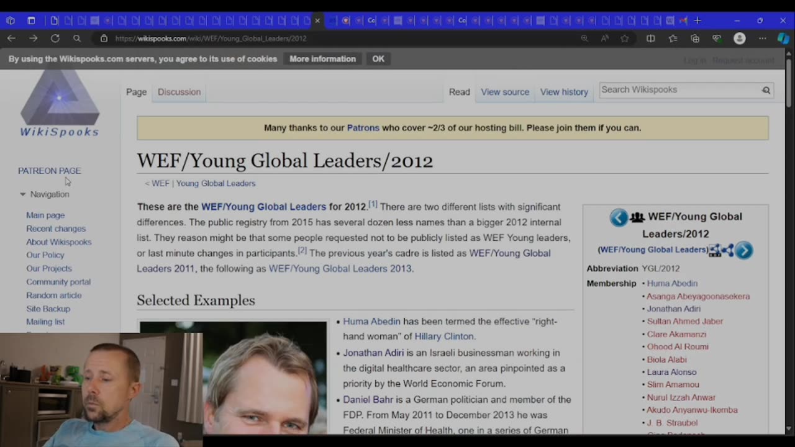Click the More information cookie button
This screenshot has width=795, height=447.
(322, 59)
